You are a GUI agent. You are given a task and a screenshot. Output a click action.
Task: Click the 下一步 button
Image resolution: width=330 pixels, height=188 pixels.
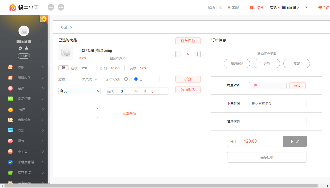[295, 141]
